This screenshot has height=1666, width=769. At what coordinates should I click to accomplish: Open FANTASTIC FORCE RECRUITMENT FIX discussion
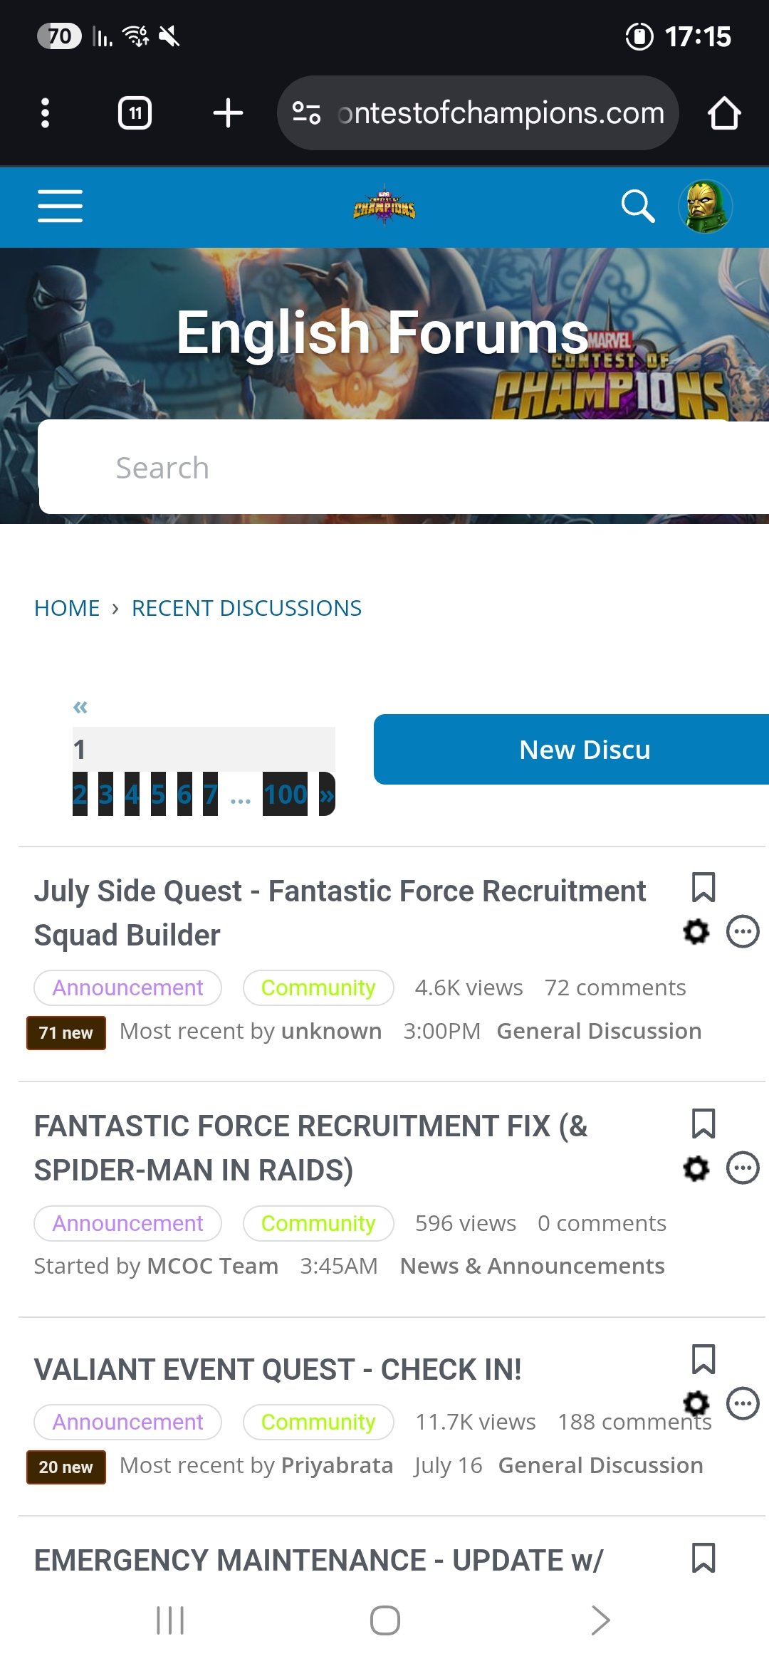(311, 1148)
